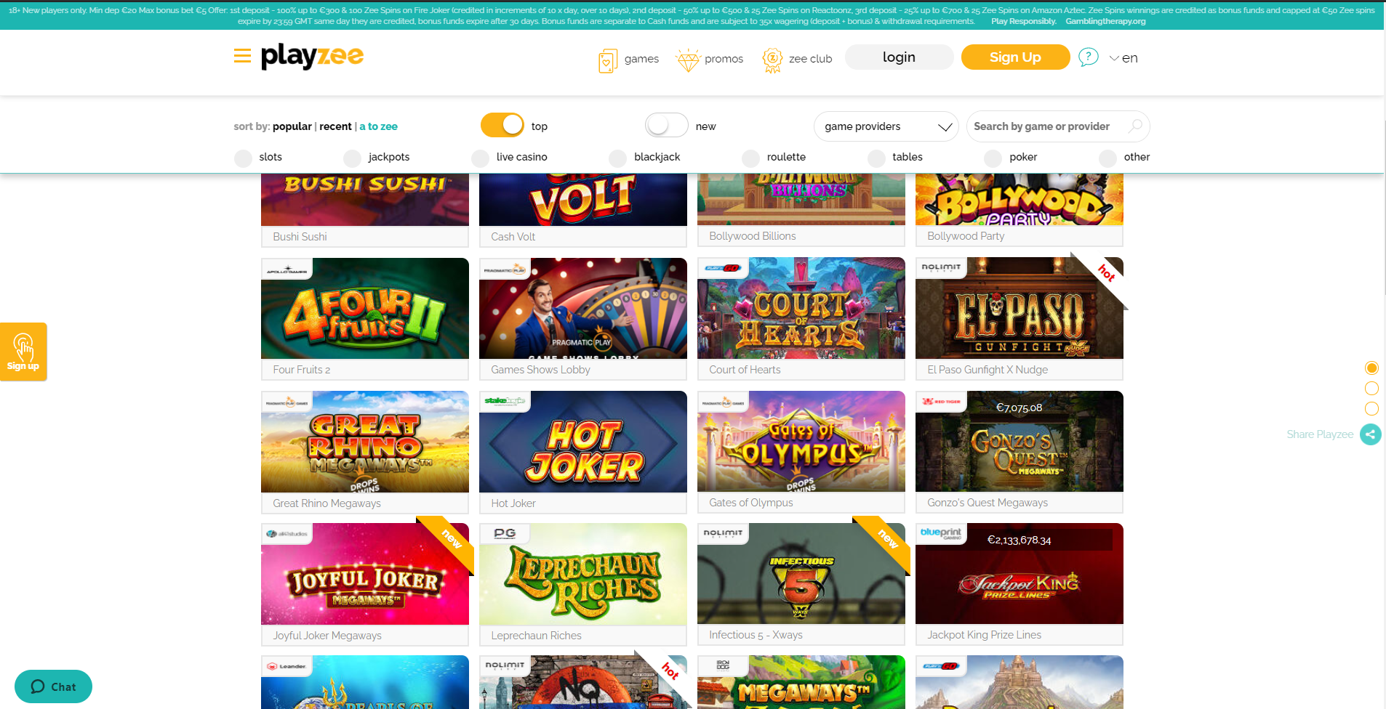Open the promos menu item
This screenshot has width=1386, height=709.
click(x=724, y=59)
